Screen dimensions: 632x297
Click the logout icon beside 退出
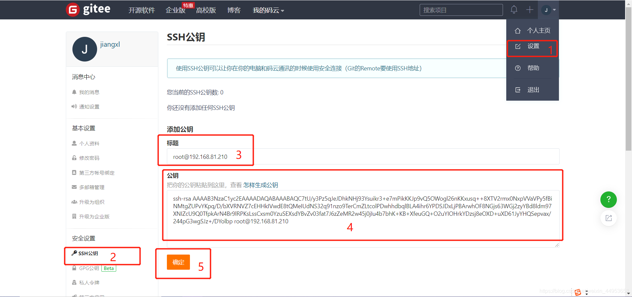pyautogui.click(x=518, y=90)
